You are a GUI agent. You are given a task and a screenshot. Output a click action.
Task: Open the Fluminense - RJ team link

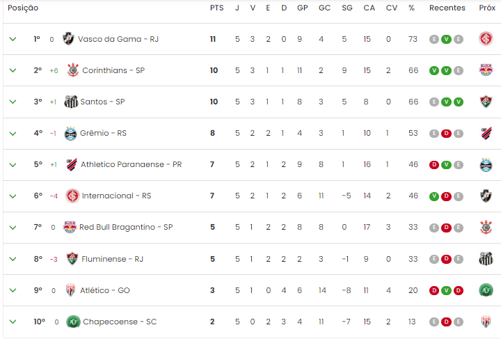112,259
